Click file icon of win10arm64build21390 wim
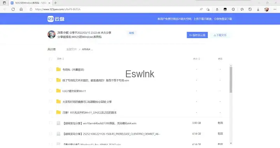The width and height of the screenshot is (280, 148). (58, 123)
